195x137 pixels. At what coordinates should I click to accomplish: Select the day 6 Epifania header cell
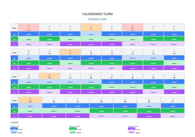(133, 27)
